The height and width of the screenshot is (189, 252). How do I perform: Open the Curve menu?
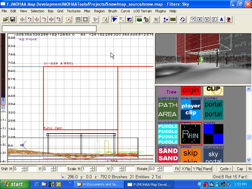point(125,11)
